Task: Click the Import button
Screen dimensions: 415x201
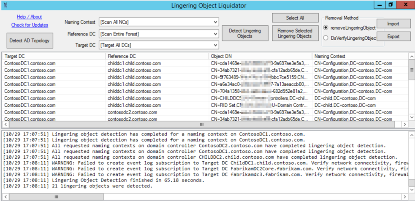Action: pos(393,24)
